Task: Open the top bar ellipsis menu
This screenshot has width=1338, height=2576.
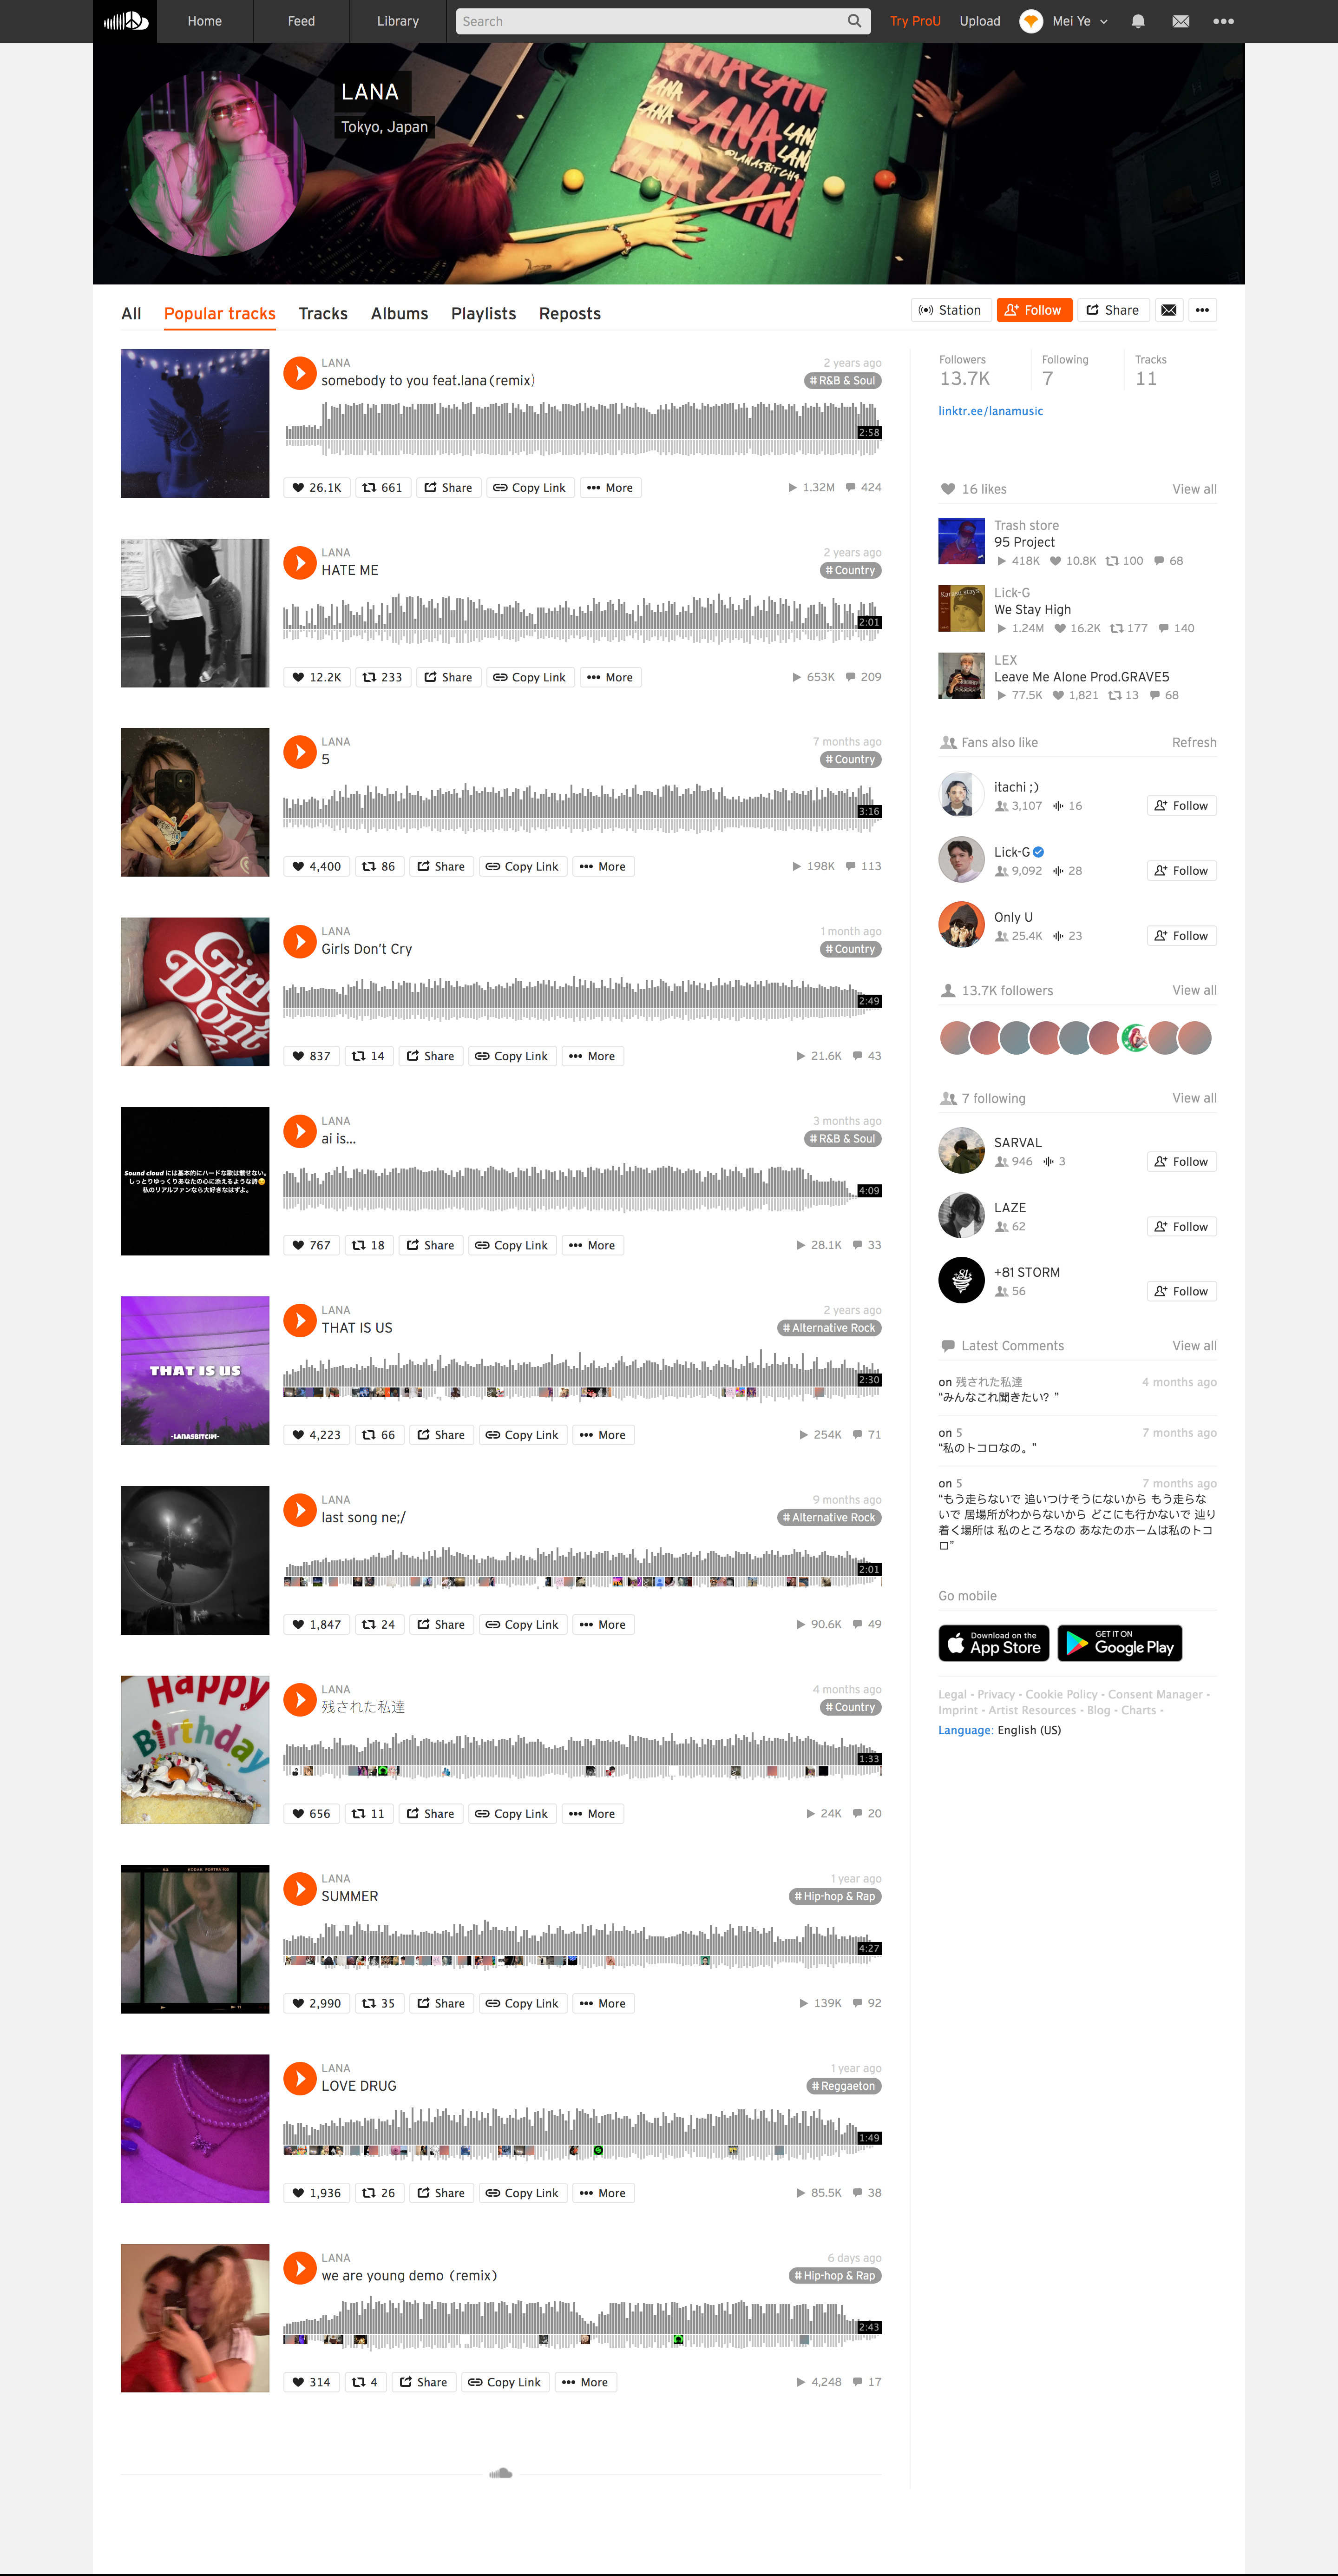Action: coord(1223,21)
